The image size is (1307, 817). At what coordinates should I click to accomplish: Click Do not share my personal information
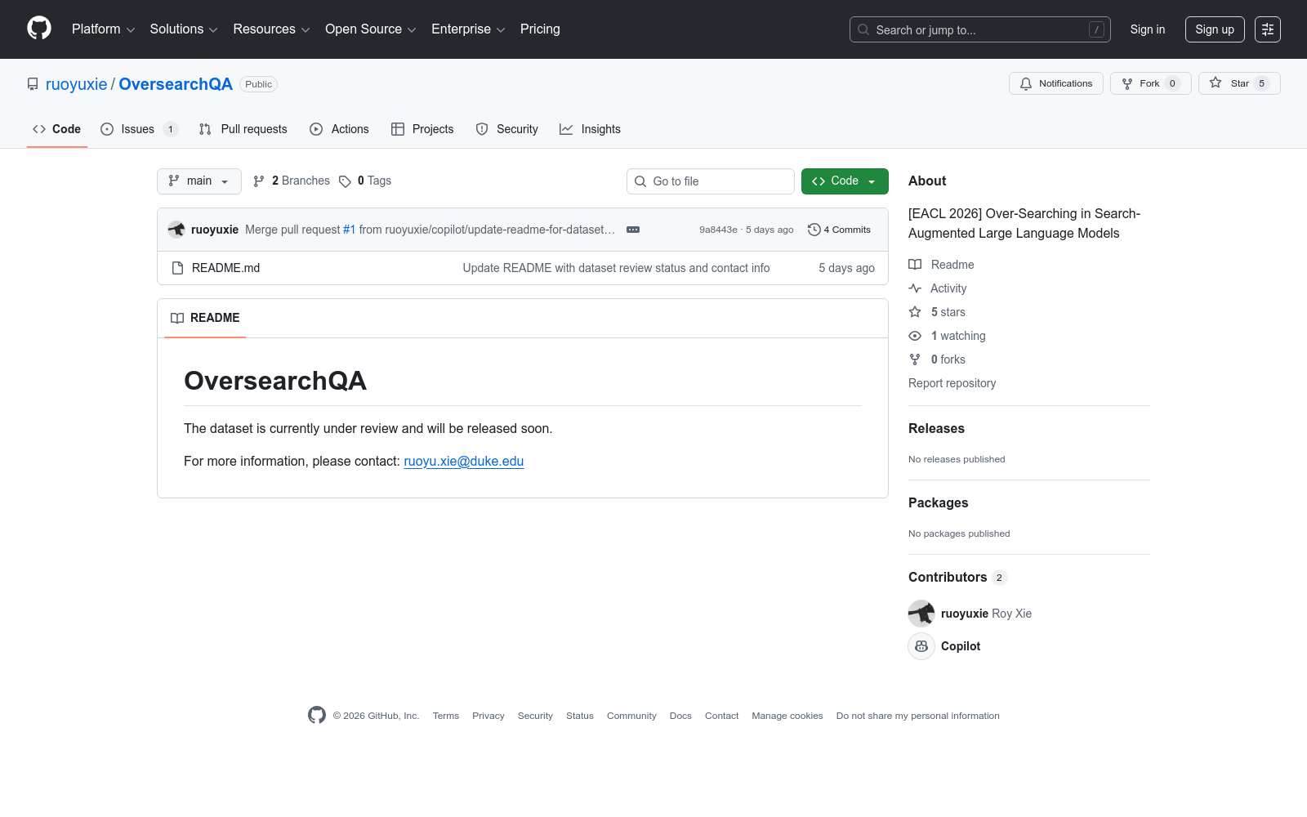tap(918, 716)
